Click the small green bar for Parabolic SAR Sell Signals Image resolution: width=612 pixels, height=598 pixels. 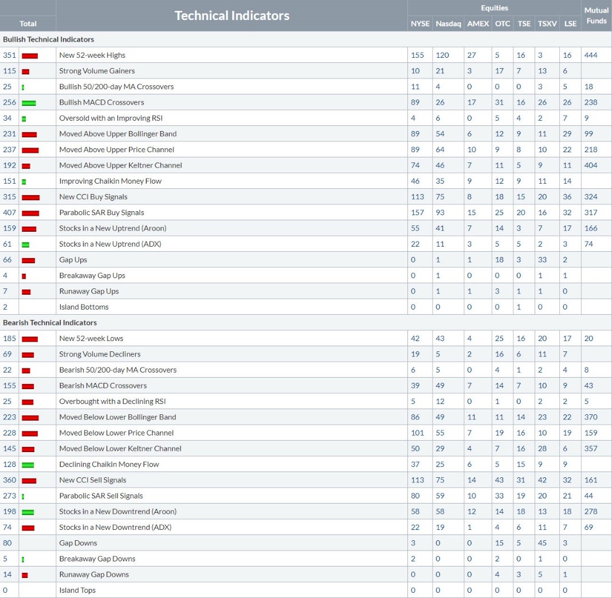click(x=23, y=496)
